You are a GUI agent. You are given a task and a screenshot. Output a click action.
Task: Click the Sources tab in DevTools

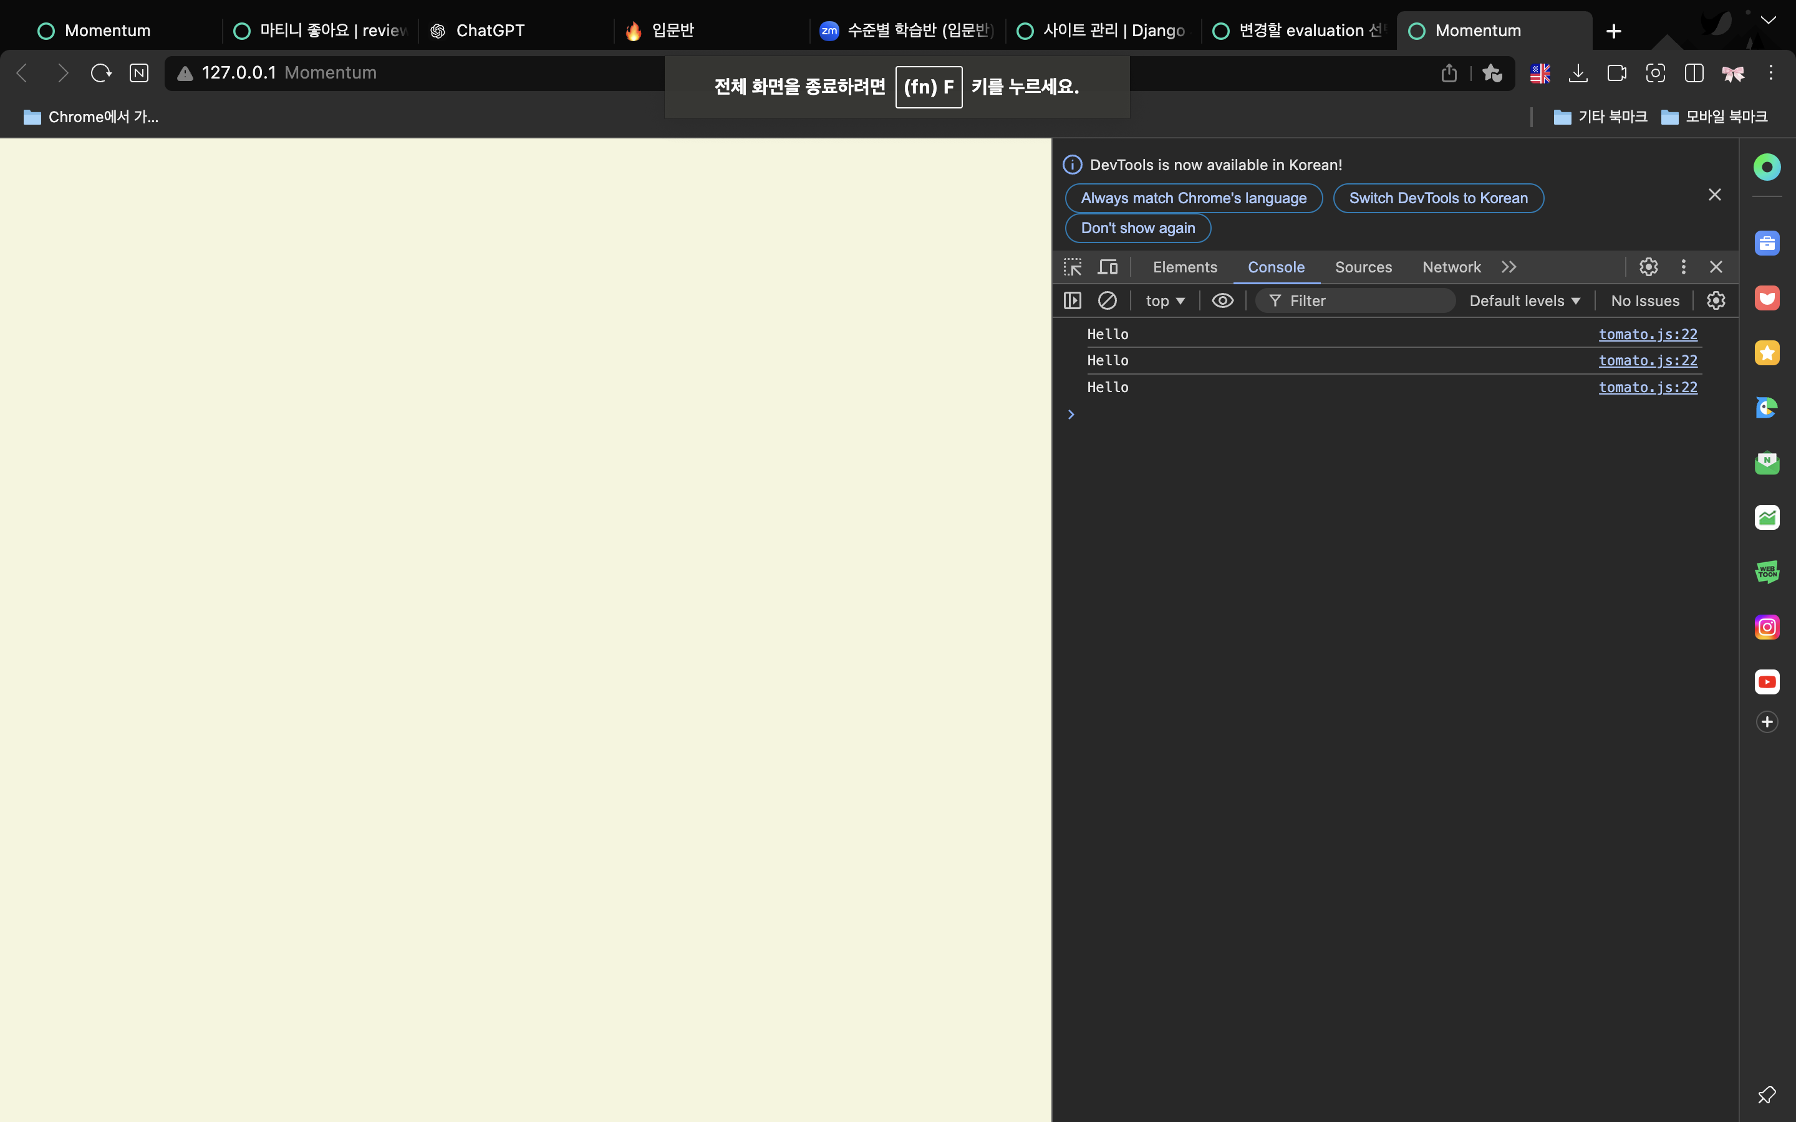click(x=1363, y=266)
